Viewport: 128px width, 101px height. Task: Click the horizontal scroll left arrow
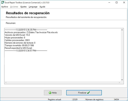pos(6,83)
